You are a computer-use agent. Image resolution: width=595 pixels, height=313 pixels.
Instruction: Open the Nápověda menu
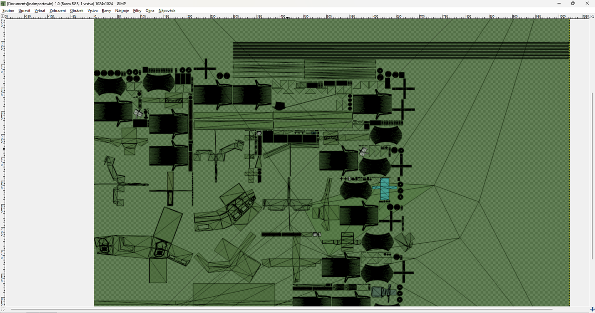click(167, 10)
